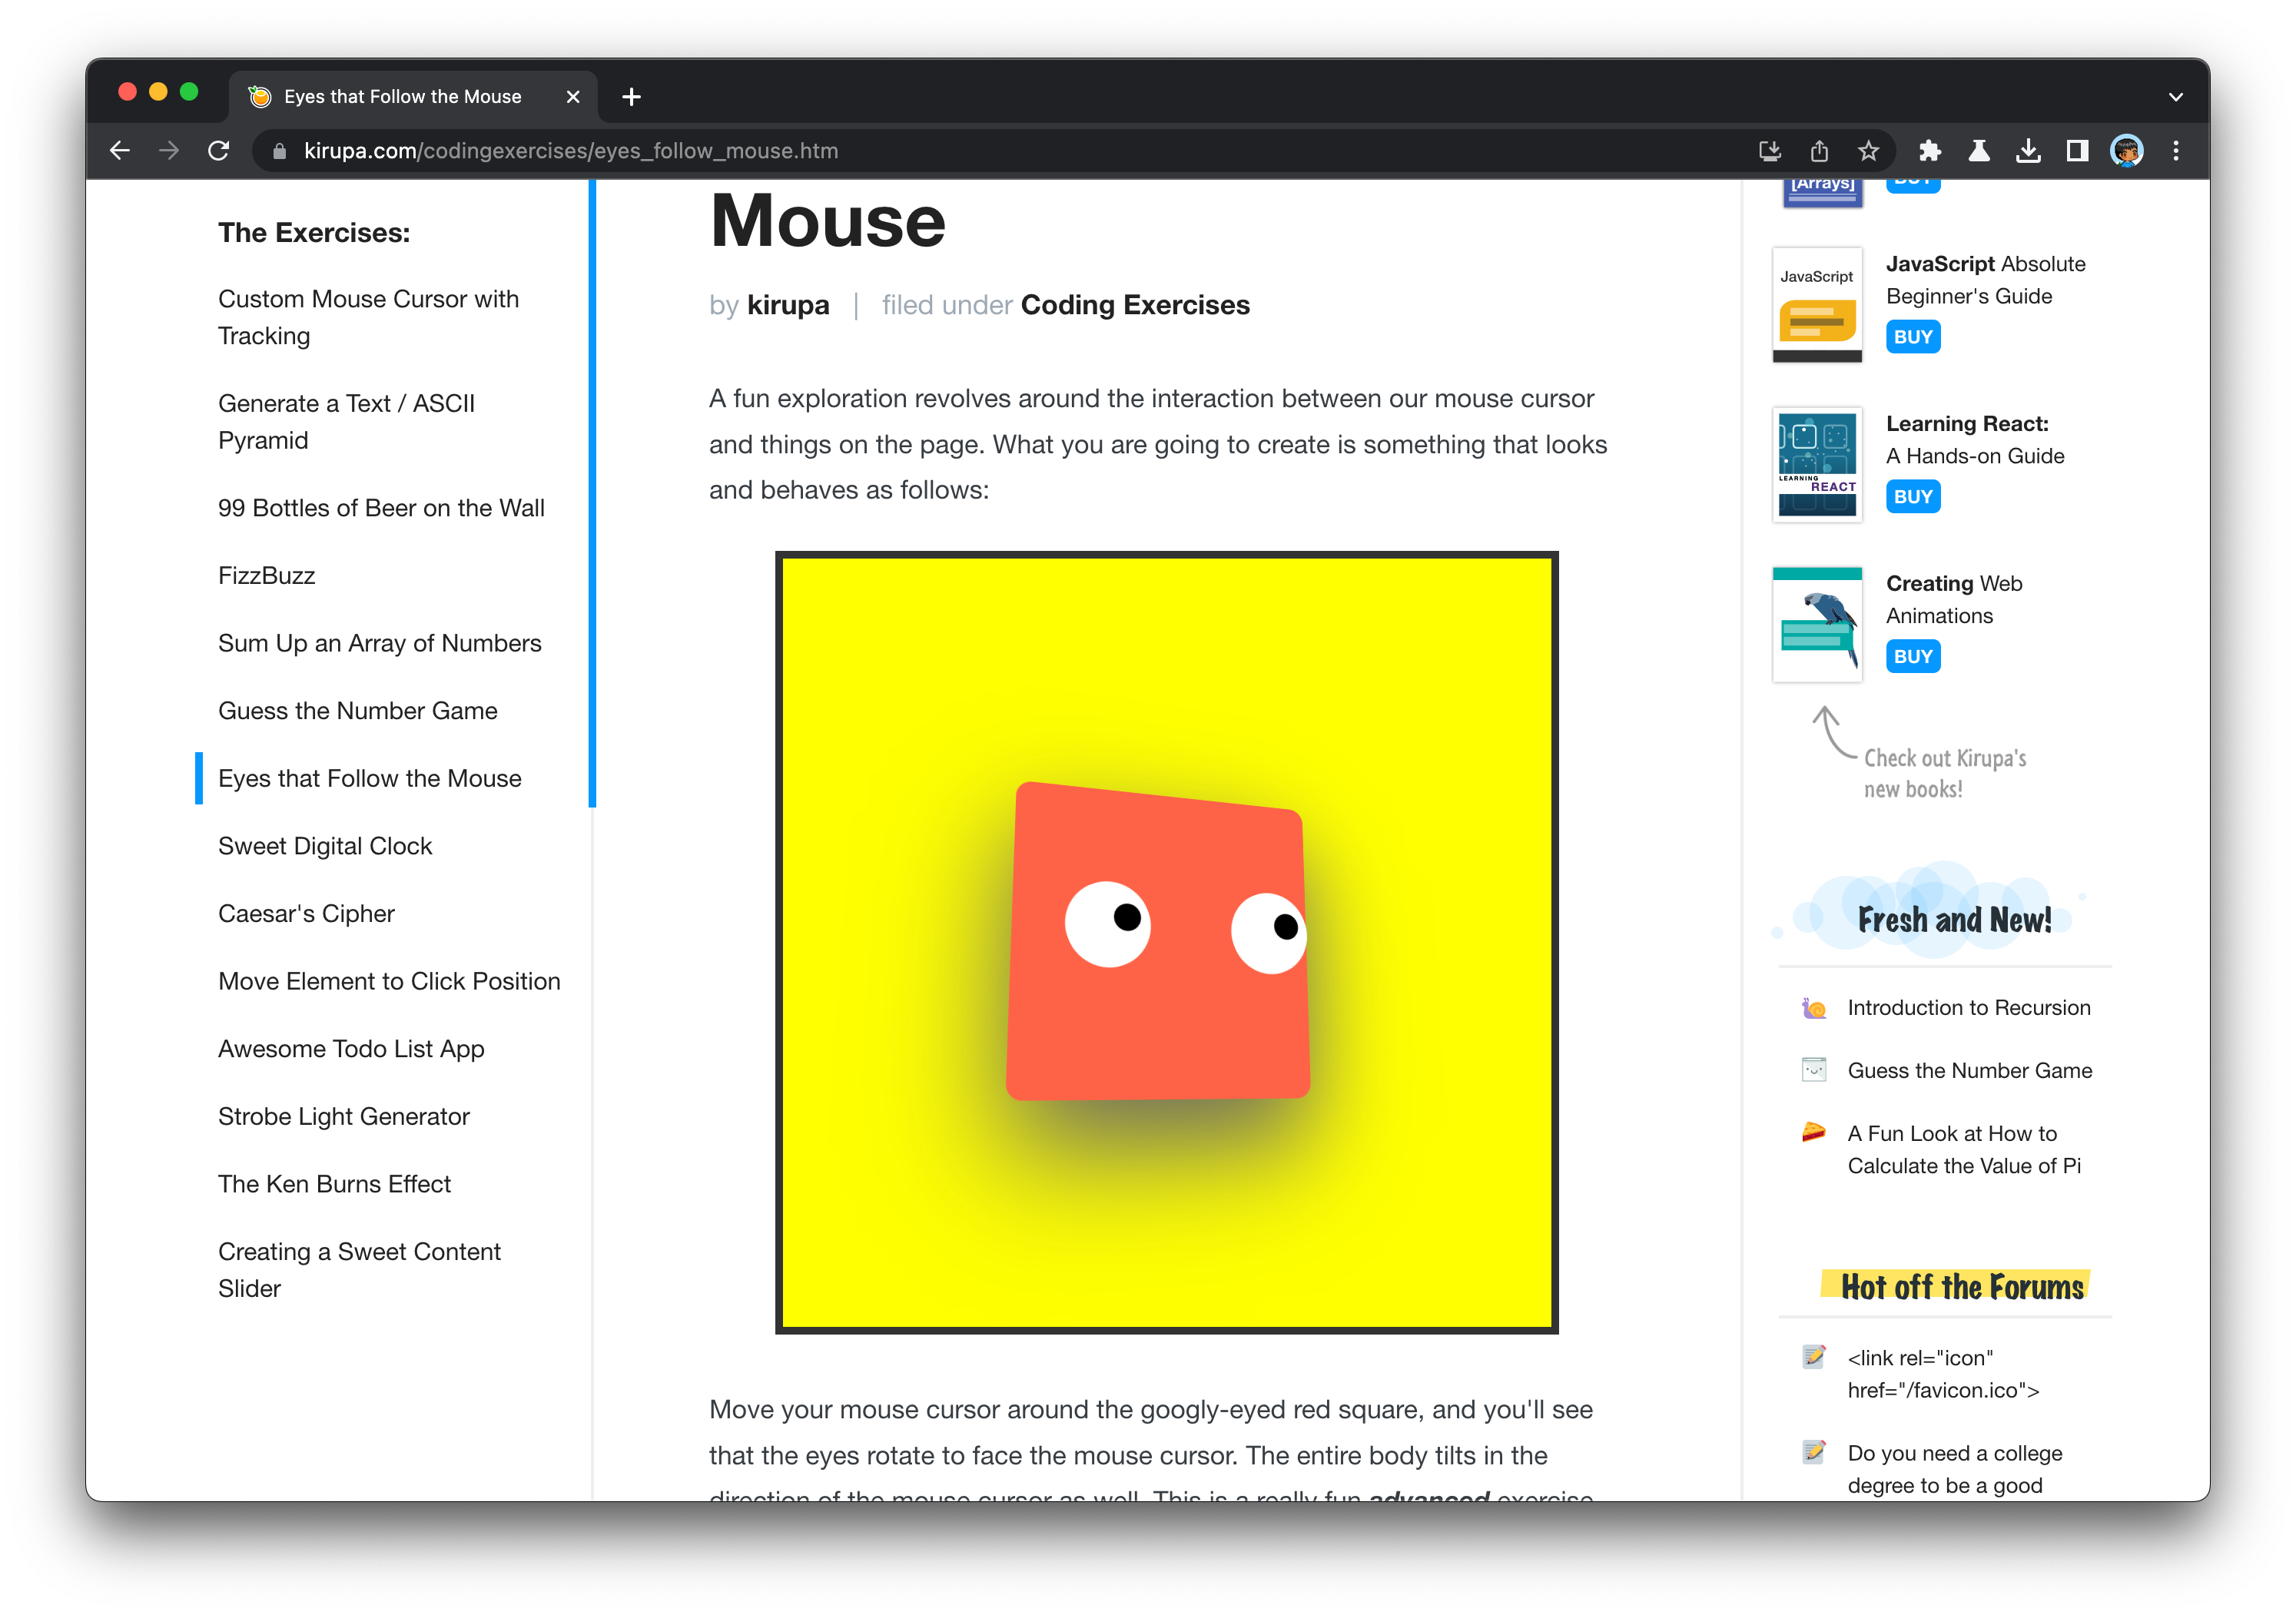Reload the current page
2296x1615 pixels.
(219, 151)
